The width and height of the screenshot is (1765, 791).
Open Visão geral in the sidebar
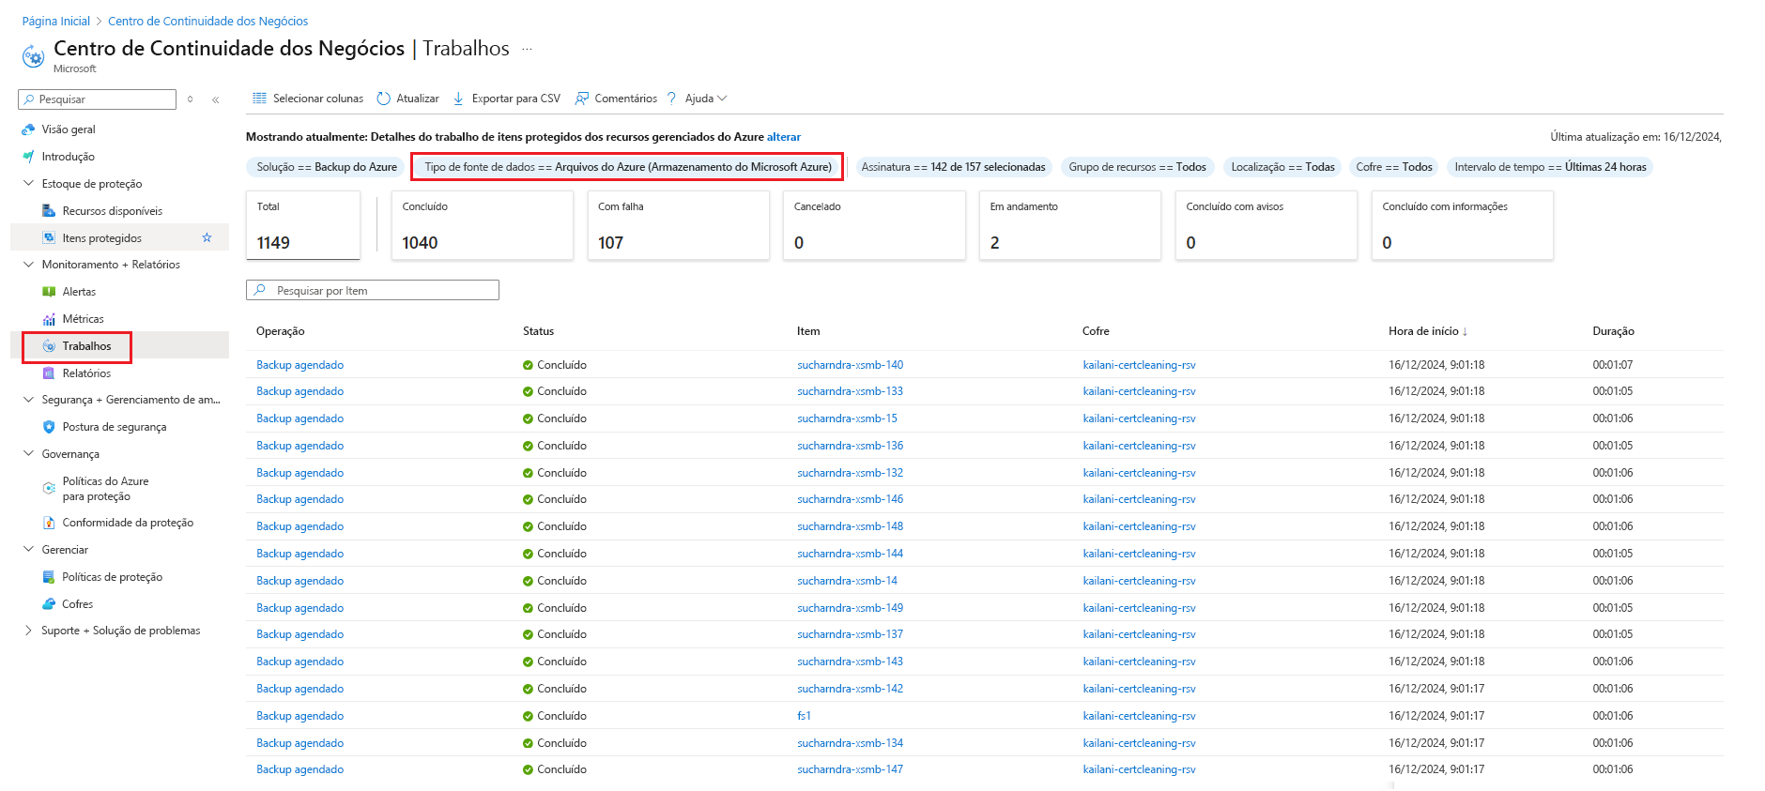pos(69,129)
